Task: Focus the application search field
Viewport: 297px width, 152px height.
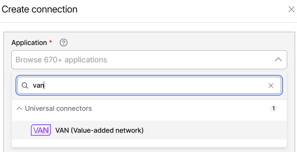Action: pyautogui.click(x=149, y=85)
